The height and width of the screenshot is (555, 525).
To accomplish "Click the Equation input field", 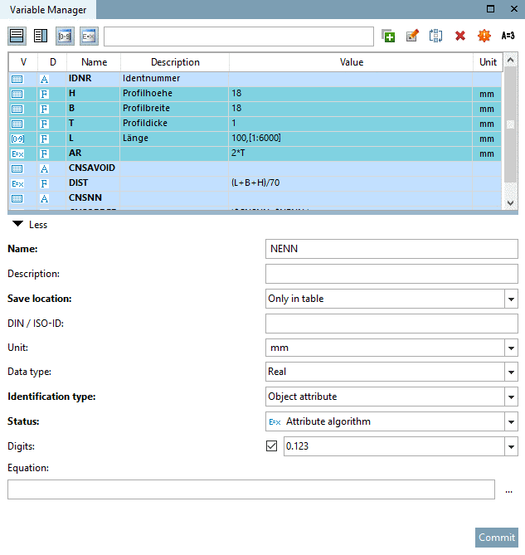I will 251,489.
